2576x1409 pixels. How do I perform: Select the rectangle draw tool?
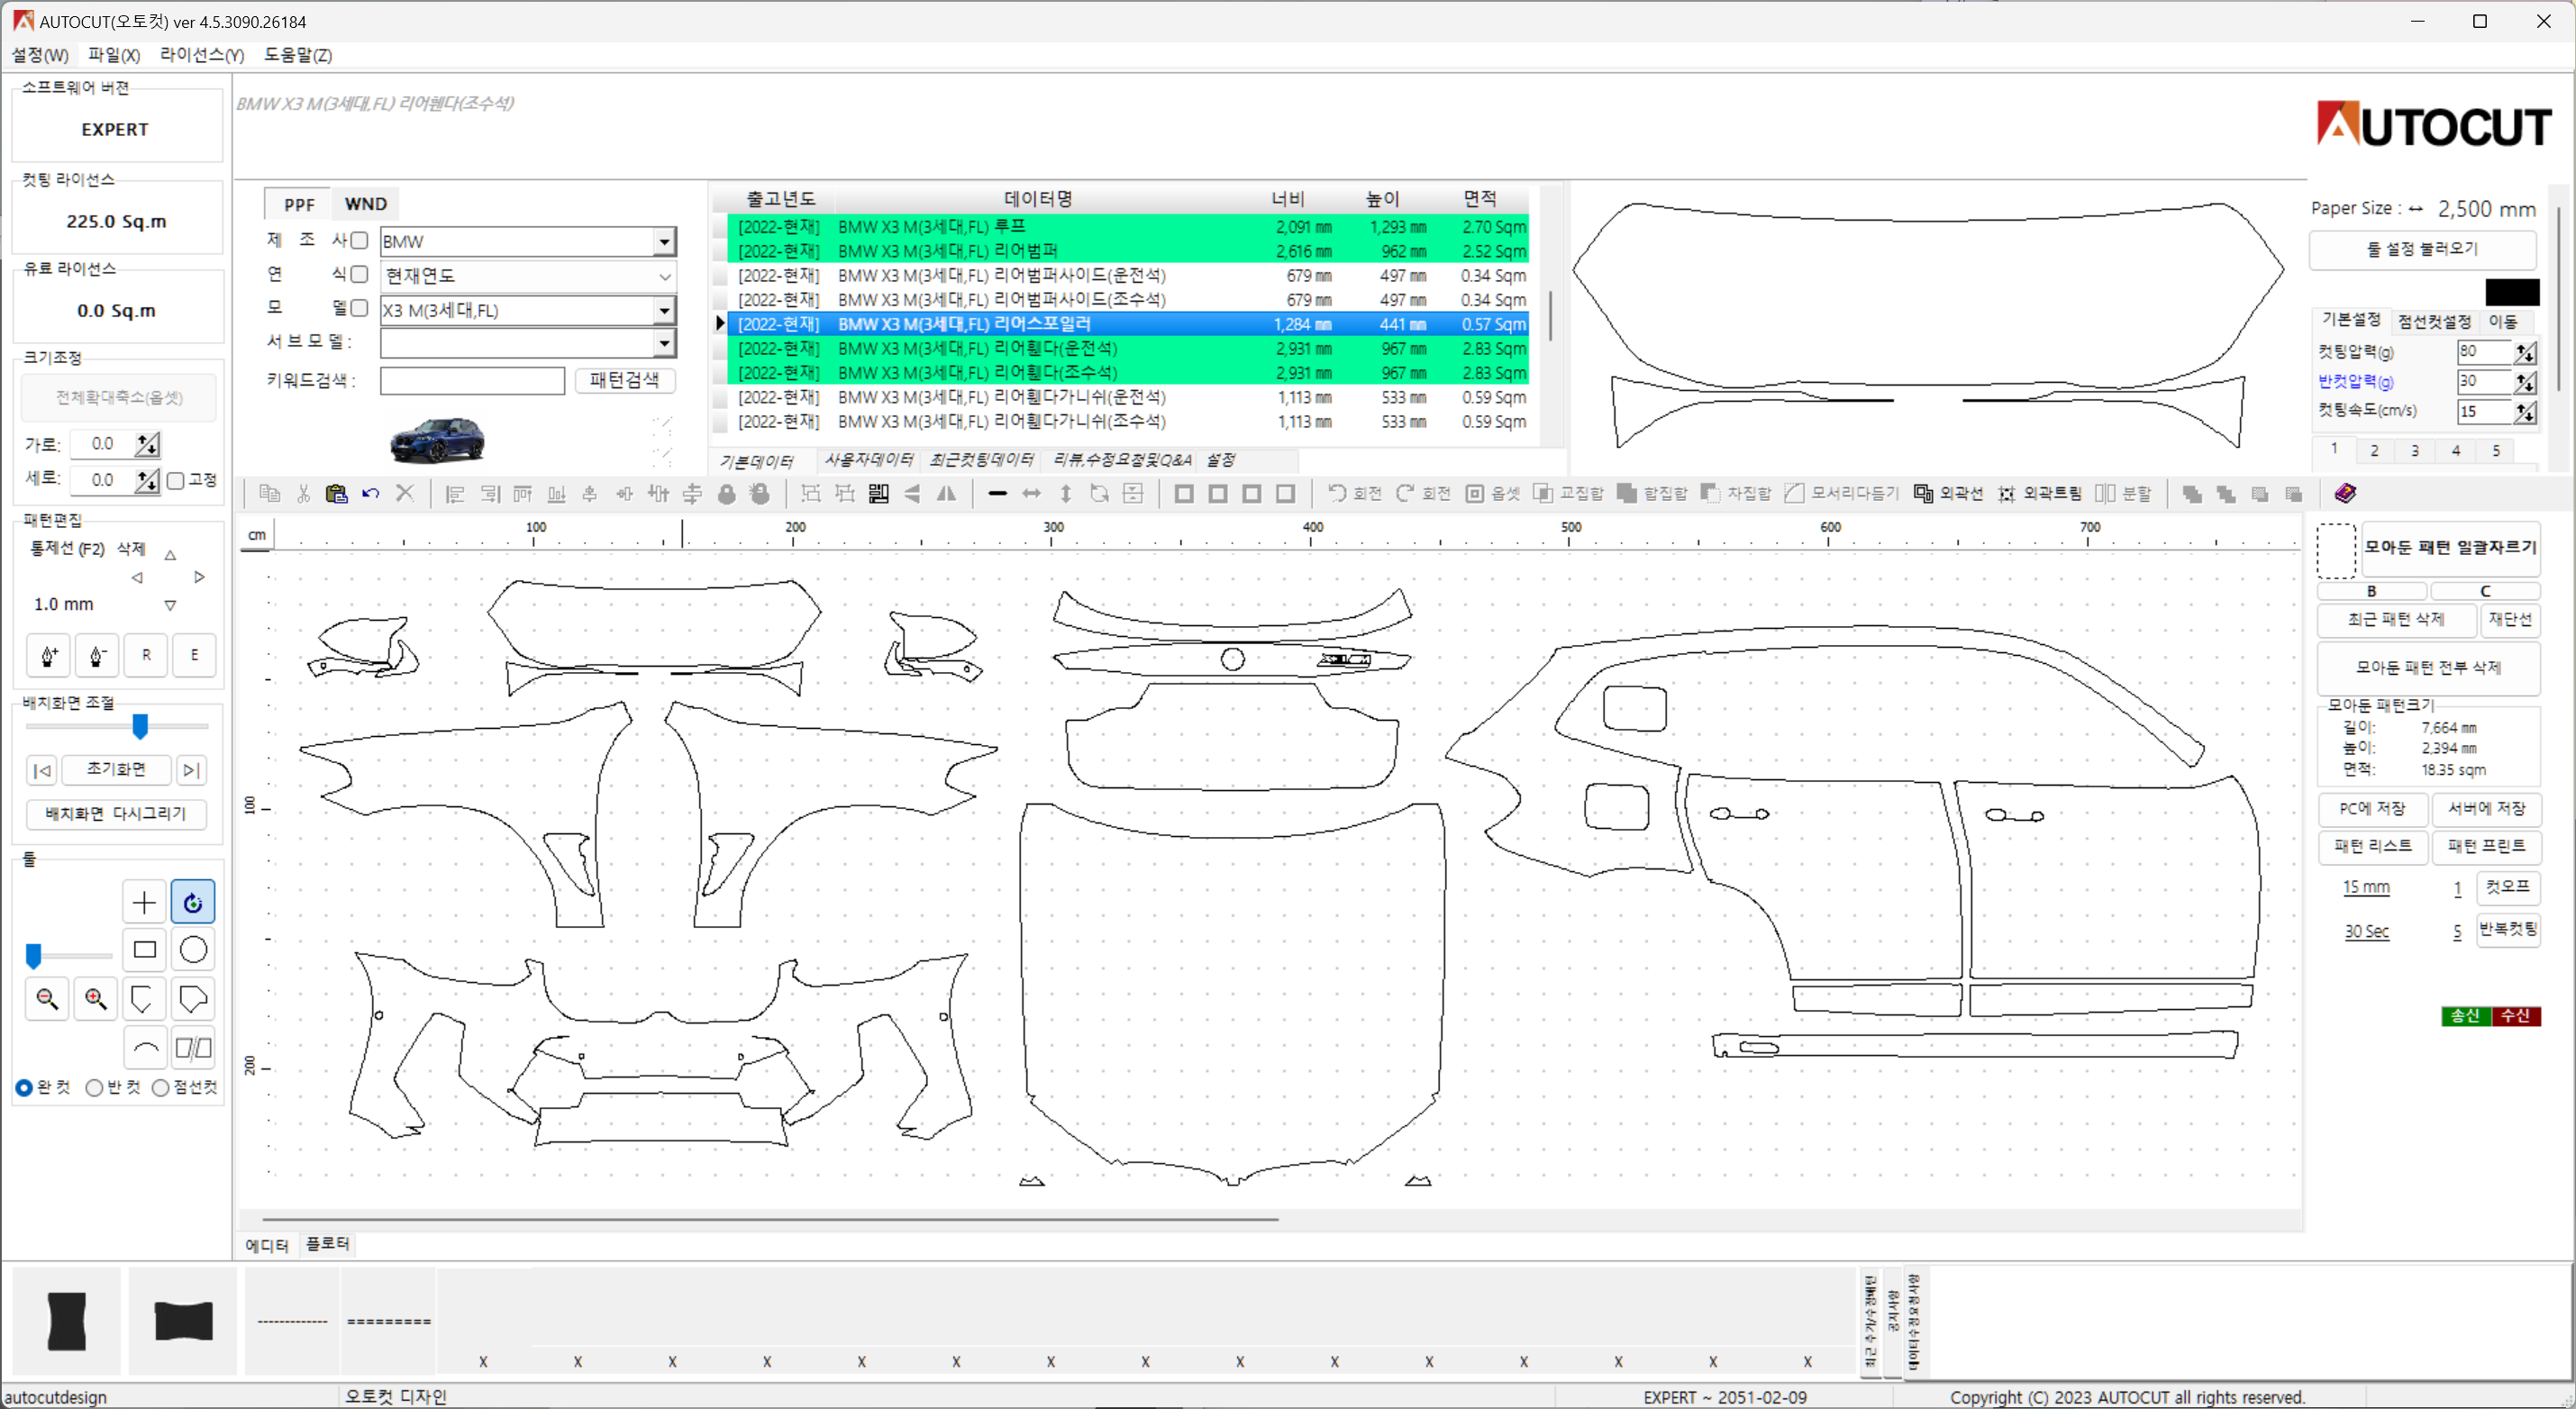[x=144, y=950]
